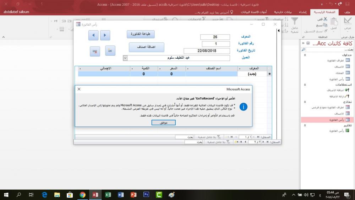Click the main form record search box بحث
Screen dimensions: 355x200
pos(193,142)
